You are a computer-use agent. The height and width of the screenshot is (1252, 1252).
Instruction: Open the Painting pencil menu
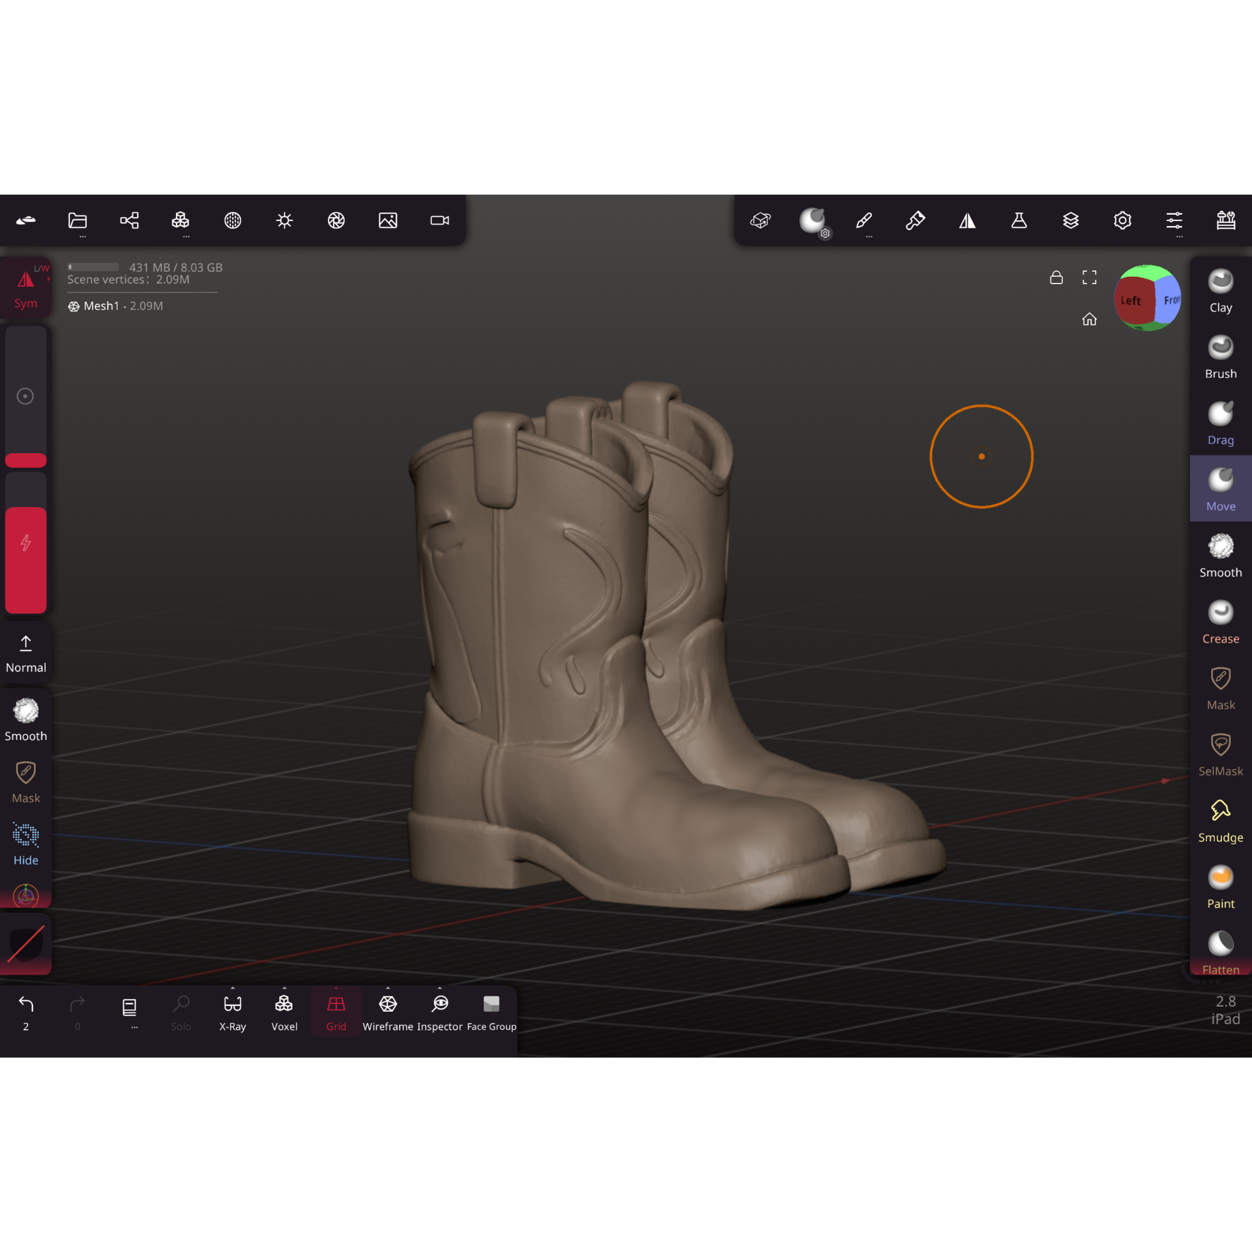pos(864,220)
